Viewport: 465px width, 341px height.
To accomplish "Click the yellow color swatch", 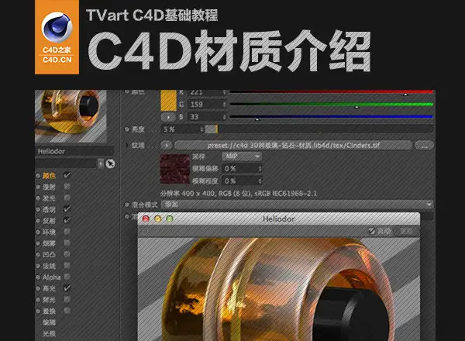I will 168,100.
